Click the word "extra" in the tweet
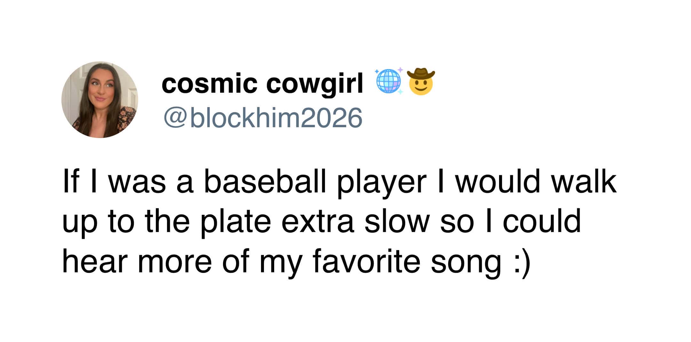The image size is (691, 342). click(x=318, y=223)
